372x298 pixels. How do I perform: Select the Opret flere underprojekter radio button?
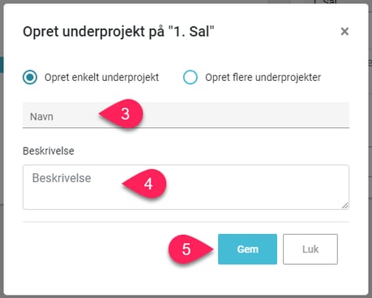pyautogui.click(x=190, y=77)
